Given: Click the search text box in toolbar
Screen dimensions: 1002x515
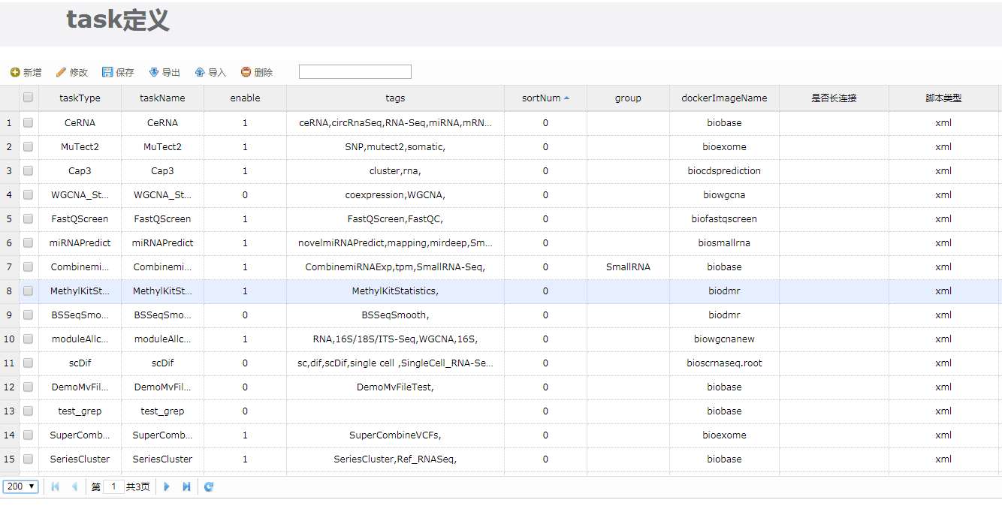Looking at the screenshot, I should pos(355,72).
